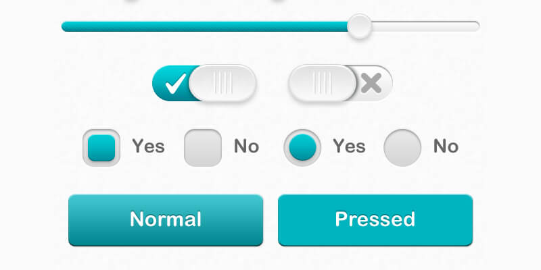Select the filled teal Yes radio button
The width and height of the screenshot is (541, 270).
click(302, 147)
